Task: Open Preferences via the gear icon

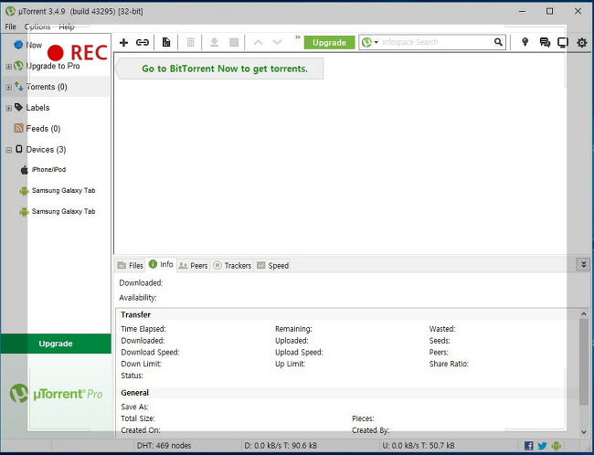Action: coord(582,42)
